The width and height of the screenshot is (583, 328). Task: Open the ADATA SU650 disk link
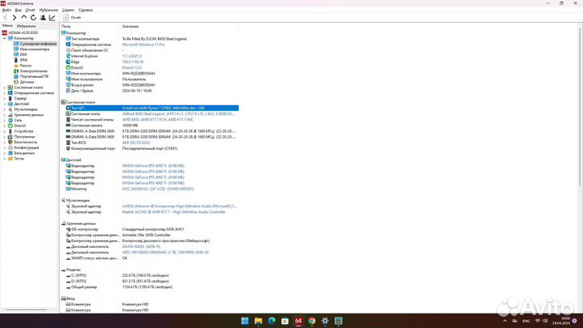point(141,246)
